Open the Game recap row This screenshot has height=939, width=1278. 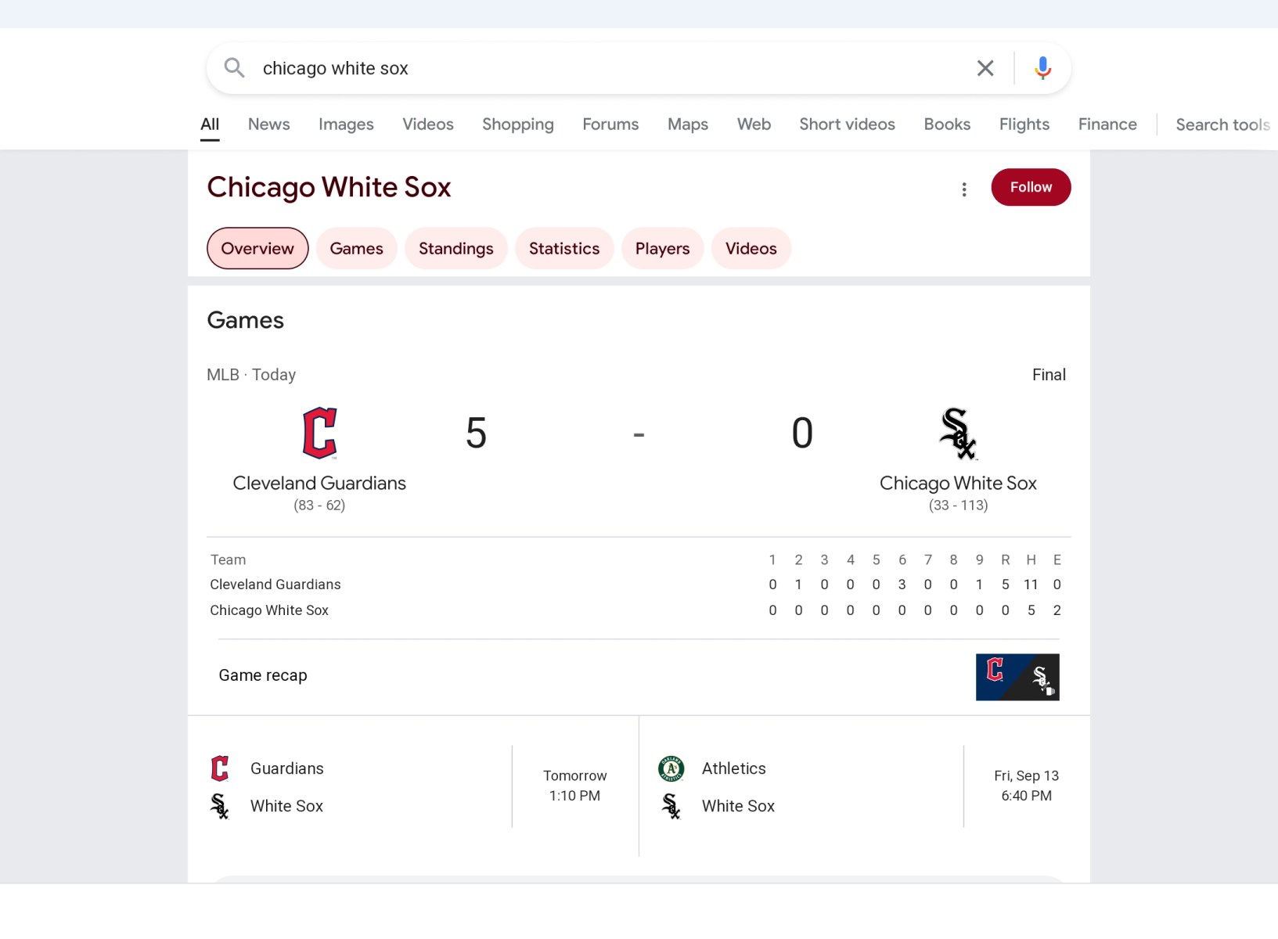263,675
